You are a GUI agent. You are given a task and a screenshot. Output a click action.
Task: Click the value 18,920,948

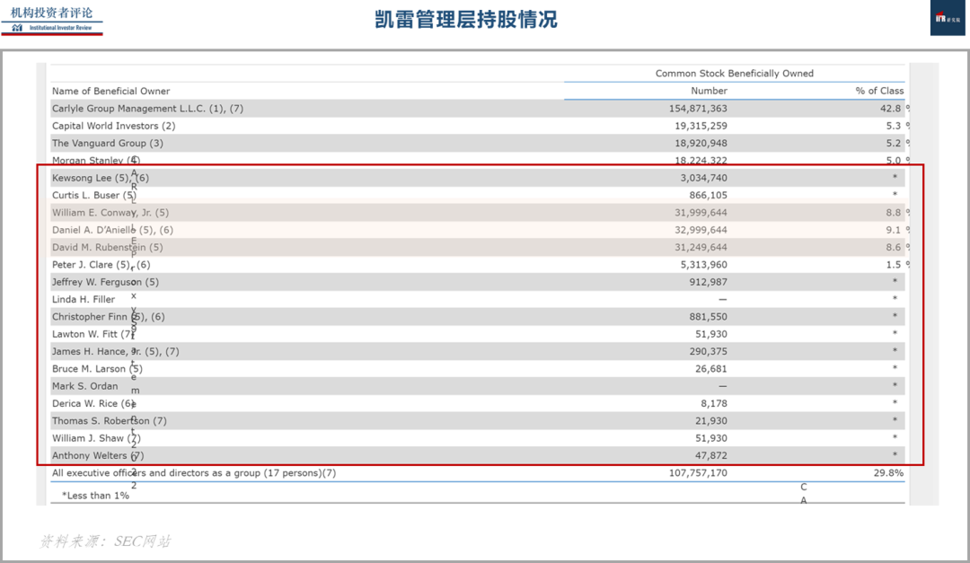[x=701, y=143]
